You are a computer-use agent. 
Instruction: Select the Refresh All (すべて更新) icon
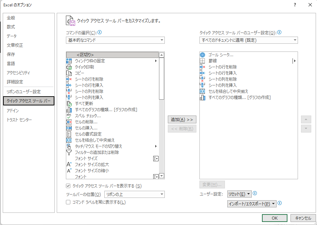pyautogui.click(x=69, y=104)
